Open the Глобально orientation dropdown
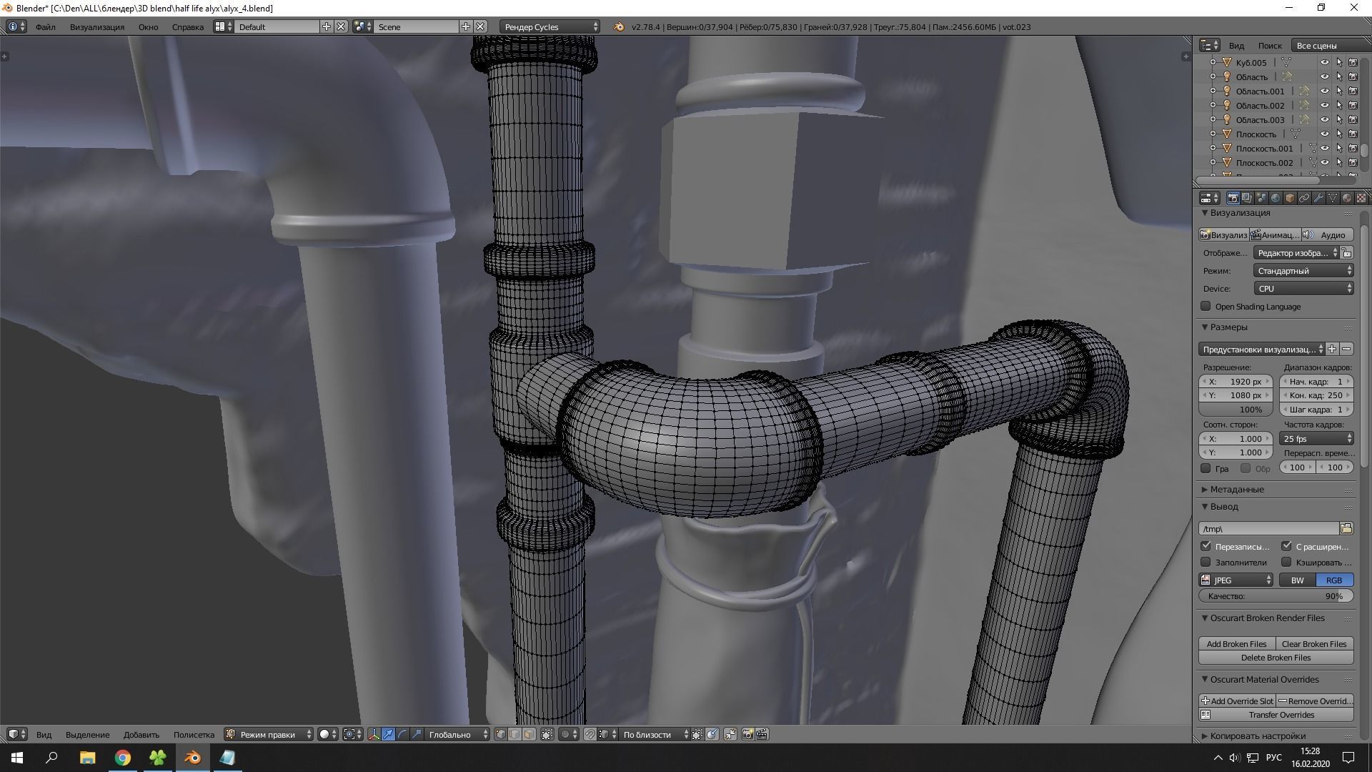The width and height of the screenshot is (1372, 772). click(457, 734)
